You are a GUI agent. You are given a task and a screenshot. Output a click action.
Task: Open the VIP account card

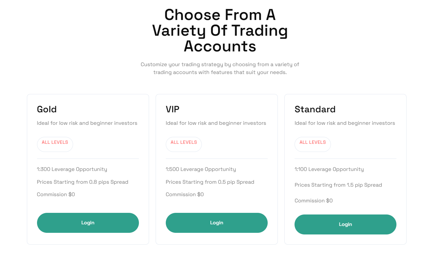[x=217, y=169]
